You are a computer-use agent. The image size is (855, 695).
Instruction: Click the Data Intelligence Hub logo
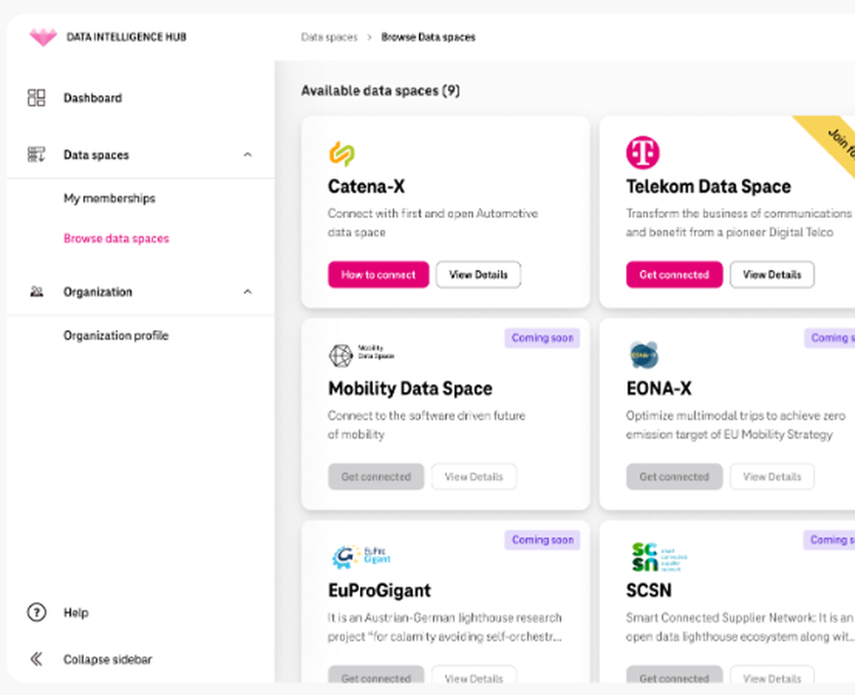click(x=43, y=37)
